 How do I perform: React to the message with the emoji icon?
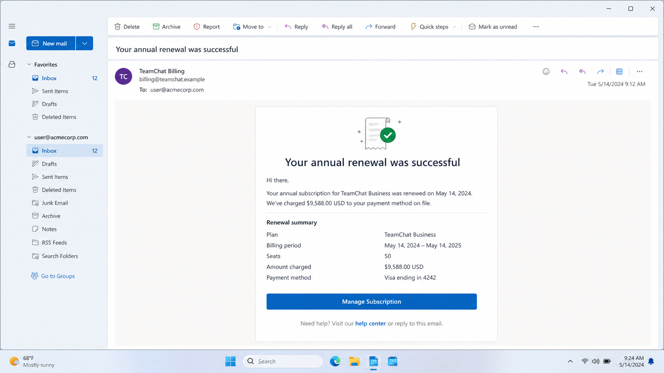click(546, 71)
